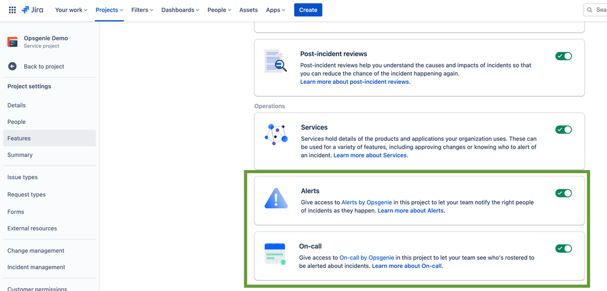Expand the Filters dropdown
Image resolution: width=607 pixels, height=291 pixels.
[142, 10]
